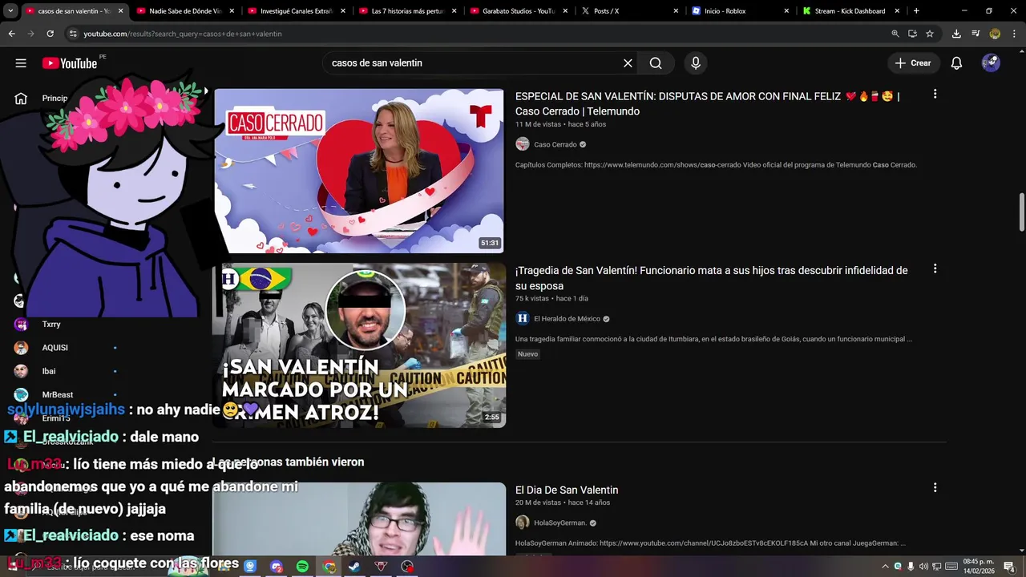Bookmark this page with the star icon

[x=930, y=34]
